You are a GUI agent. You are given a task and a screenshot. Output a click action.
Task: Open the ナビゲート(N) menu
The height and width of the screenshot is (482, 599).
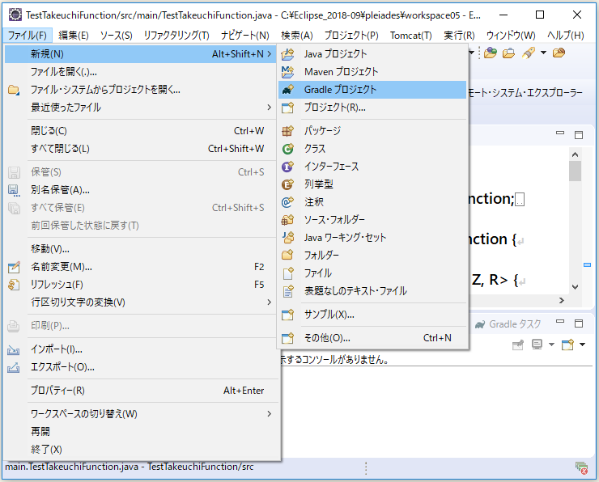click(245, 36)
